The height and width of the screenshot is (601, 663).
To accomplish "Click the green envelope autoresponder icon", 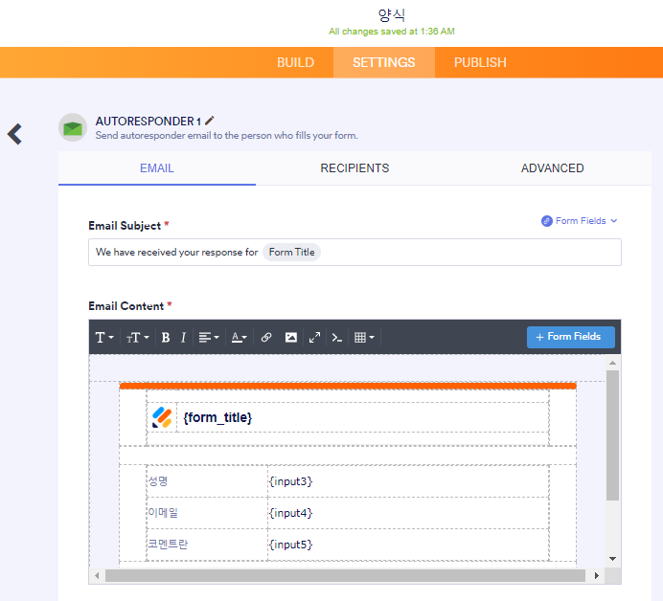I will pyautogui.click(x=73, y=127).
